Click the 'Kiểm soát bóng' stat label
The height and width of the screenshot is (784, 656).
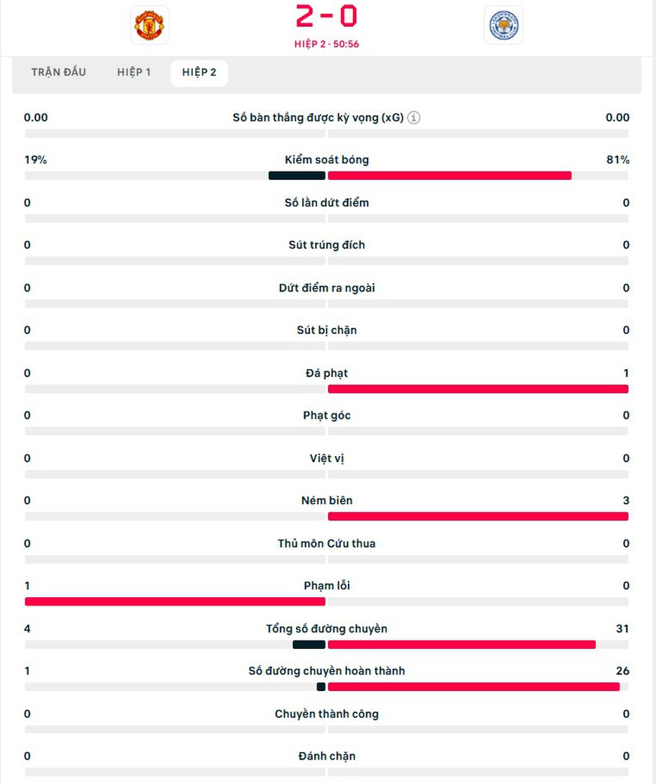click(x=326, y=159)
